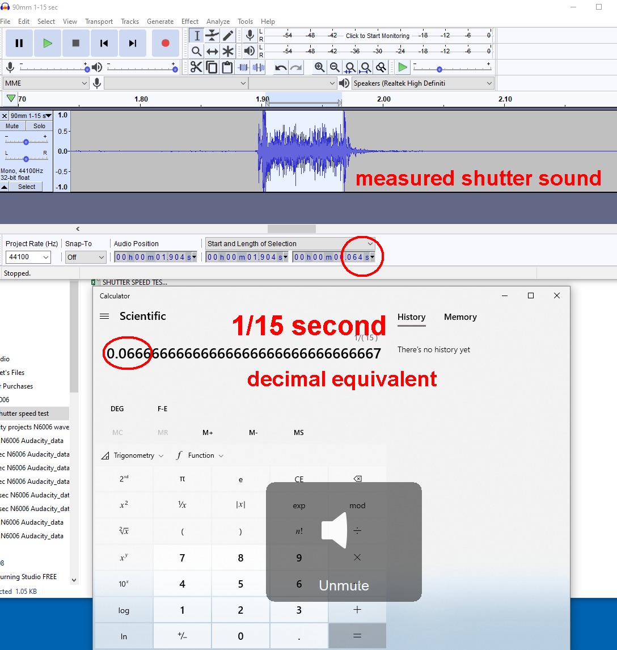The image size is (617, 650).
Task: Skip to start of the track
Action: tap(104, 43)
